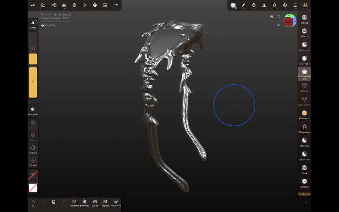This screenshot has height=212, width=339.
Task: Open the Interface sliders menu
Action: coord(295,5)
